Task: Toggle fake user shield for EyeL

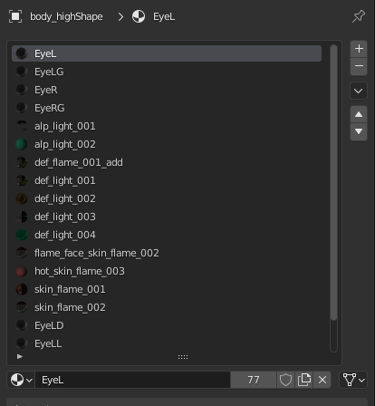Action: tap(285, 380)
